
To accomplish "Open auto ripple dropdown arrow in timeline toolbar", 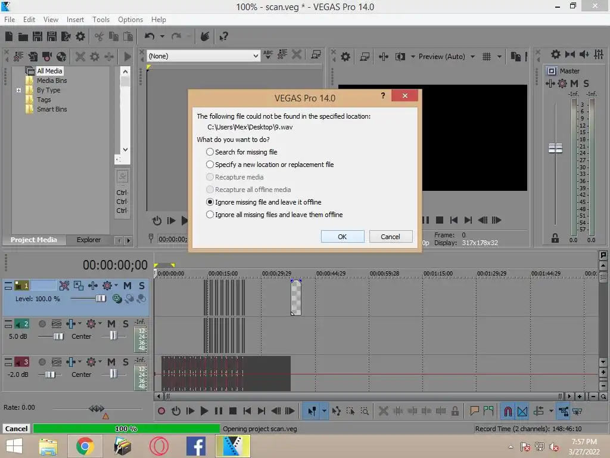I will click(551, 411).
